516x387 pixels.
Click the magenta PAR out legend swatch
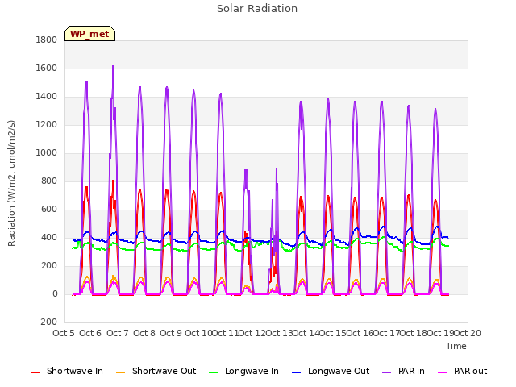[443, 372]
